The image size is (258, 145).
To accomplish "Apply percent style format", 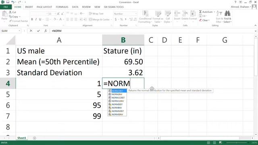I will (121, 19).
